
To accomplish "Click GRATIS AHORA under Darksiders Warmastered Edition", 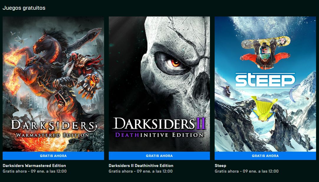I will [53, 156].
